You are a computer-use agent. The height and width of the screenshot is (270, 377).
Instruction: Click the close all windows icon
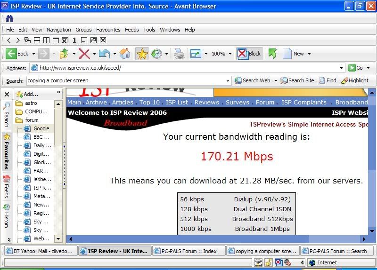[x=65, y=40]
